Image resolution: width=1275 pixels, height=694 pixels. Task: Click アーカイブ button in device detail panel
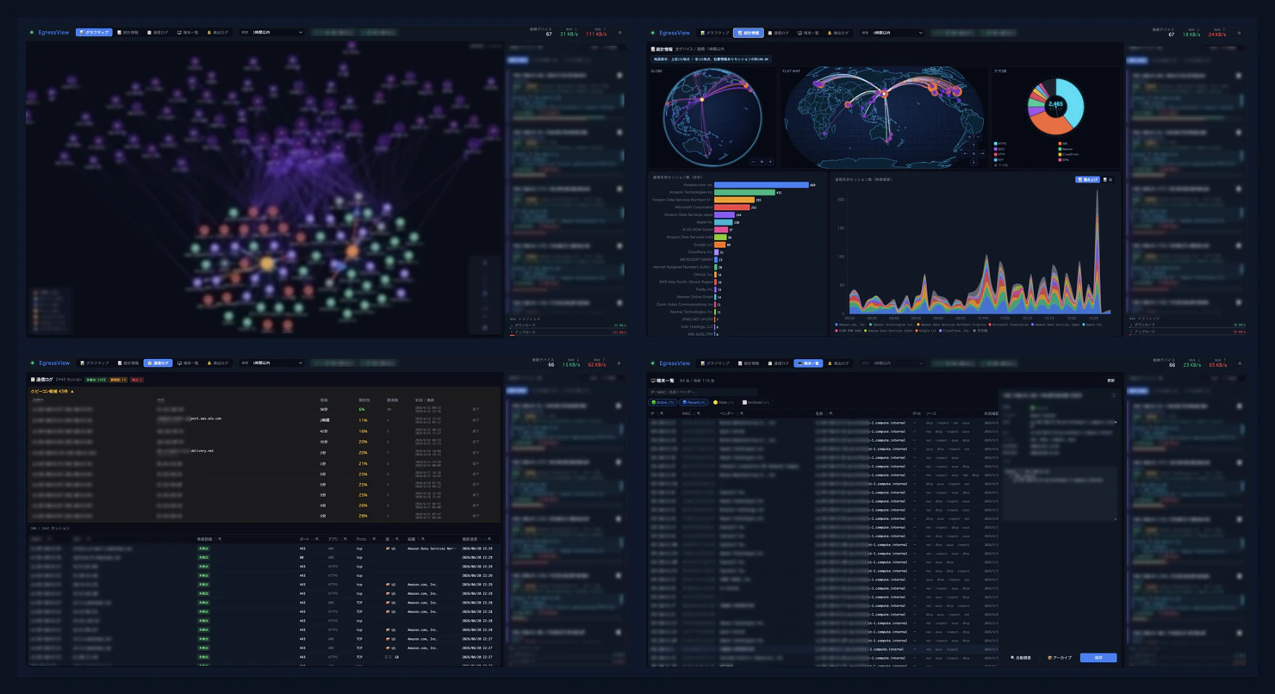1060,657
